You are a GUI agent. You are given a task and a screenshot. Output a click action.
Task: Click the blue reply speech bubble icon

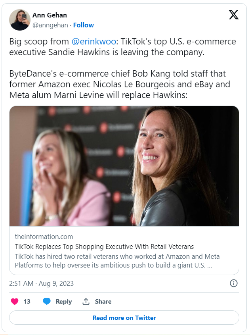pos(47,302)
